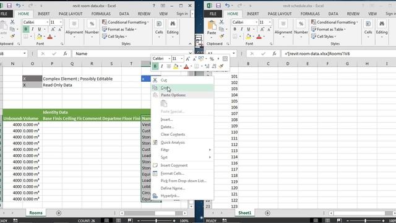Click FILE tab in right window
396x223 pixels.
(213, 14)
